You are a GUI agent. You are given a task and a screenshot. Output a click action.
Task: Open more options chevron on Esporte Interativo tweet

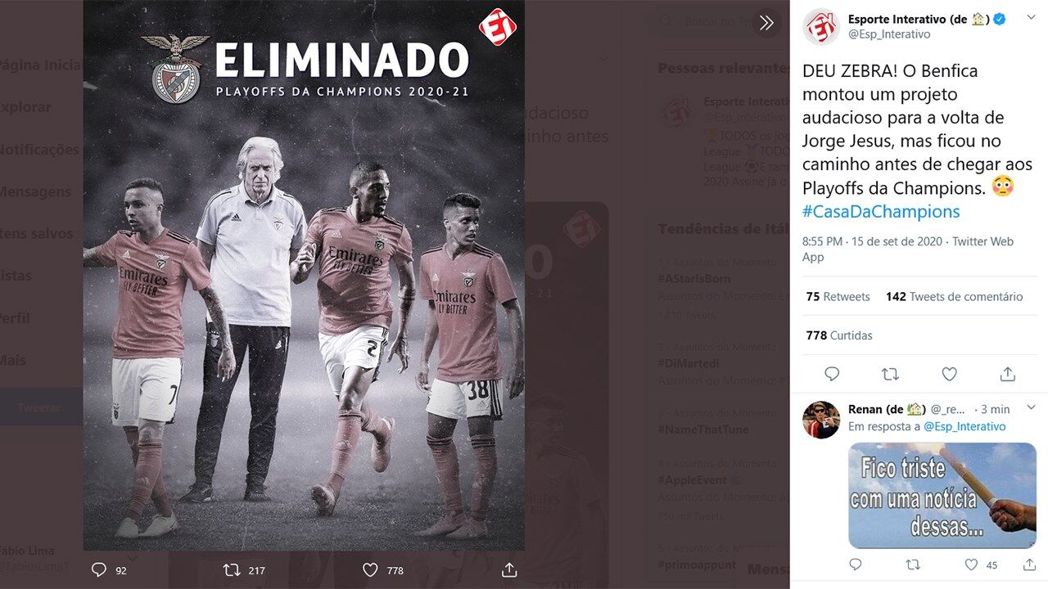point(1031,19)
